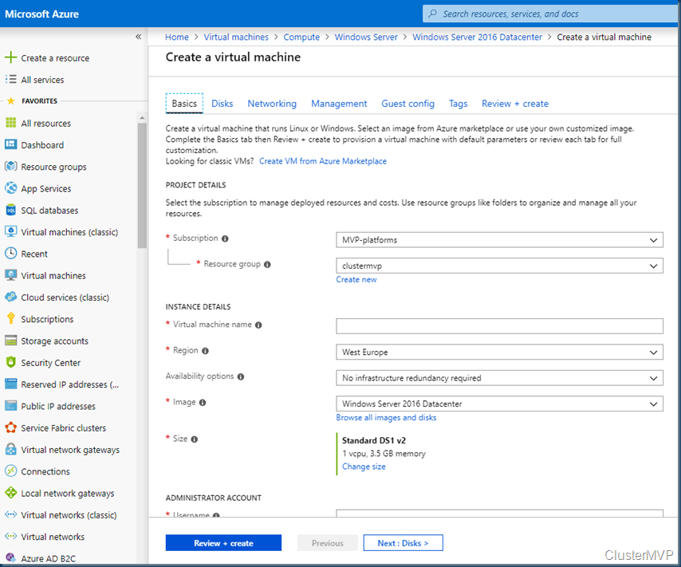
Task: Open the Virtual machines monitor icon
Action: click(x=10, y=275)
